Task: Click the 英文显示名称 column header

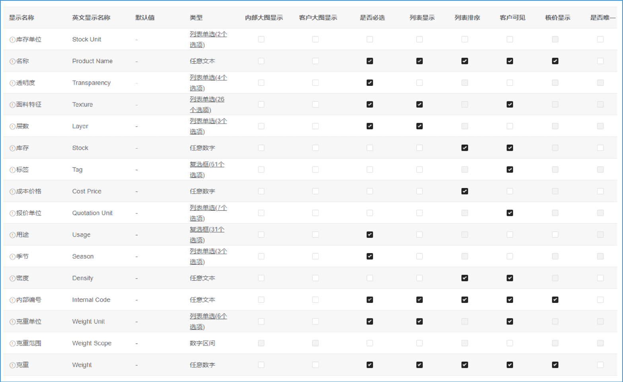Action: (x=91, y=17)
